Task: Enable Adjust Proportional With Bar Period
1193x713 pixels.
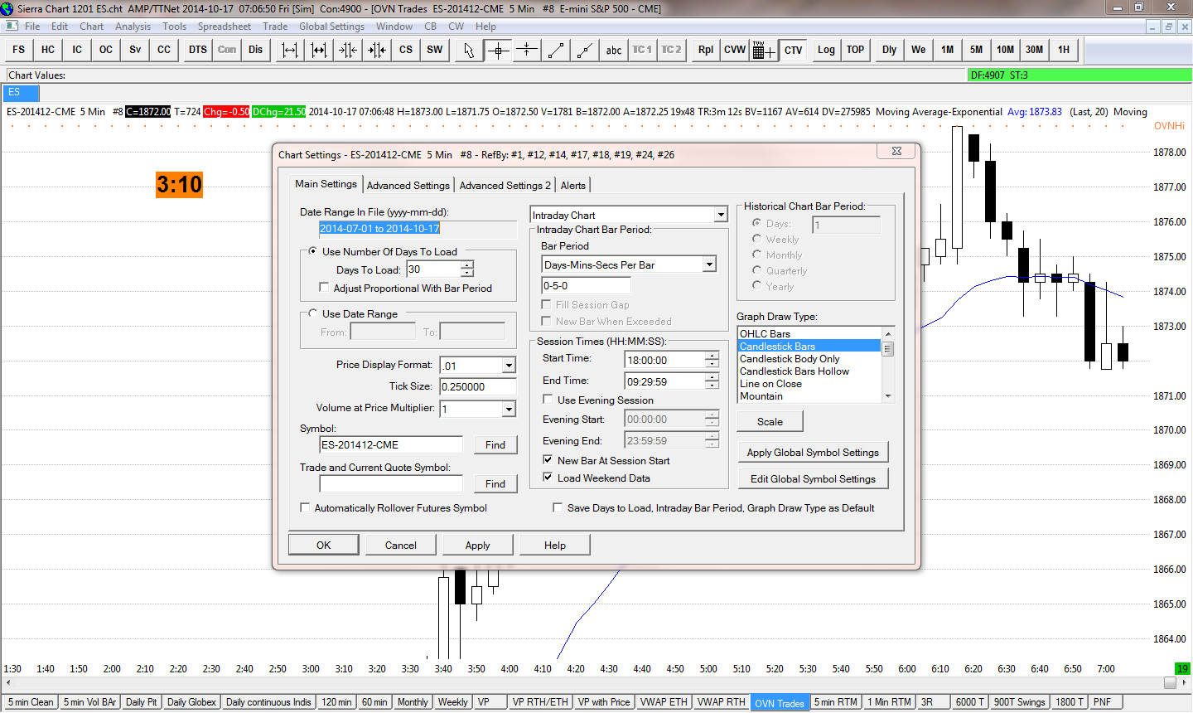Action: click(x=324, y=288)
